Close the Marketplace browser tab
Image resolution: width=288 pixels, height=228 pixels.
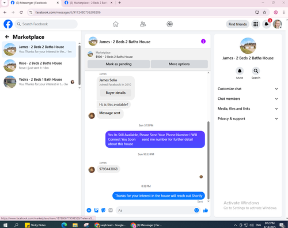point(111,3)
